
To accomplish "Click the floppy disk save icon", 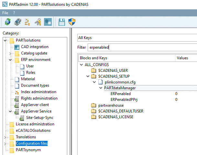I will pyautogui.click(x=62, y=22).
